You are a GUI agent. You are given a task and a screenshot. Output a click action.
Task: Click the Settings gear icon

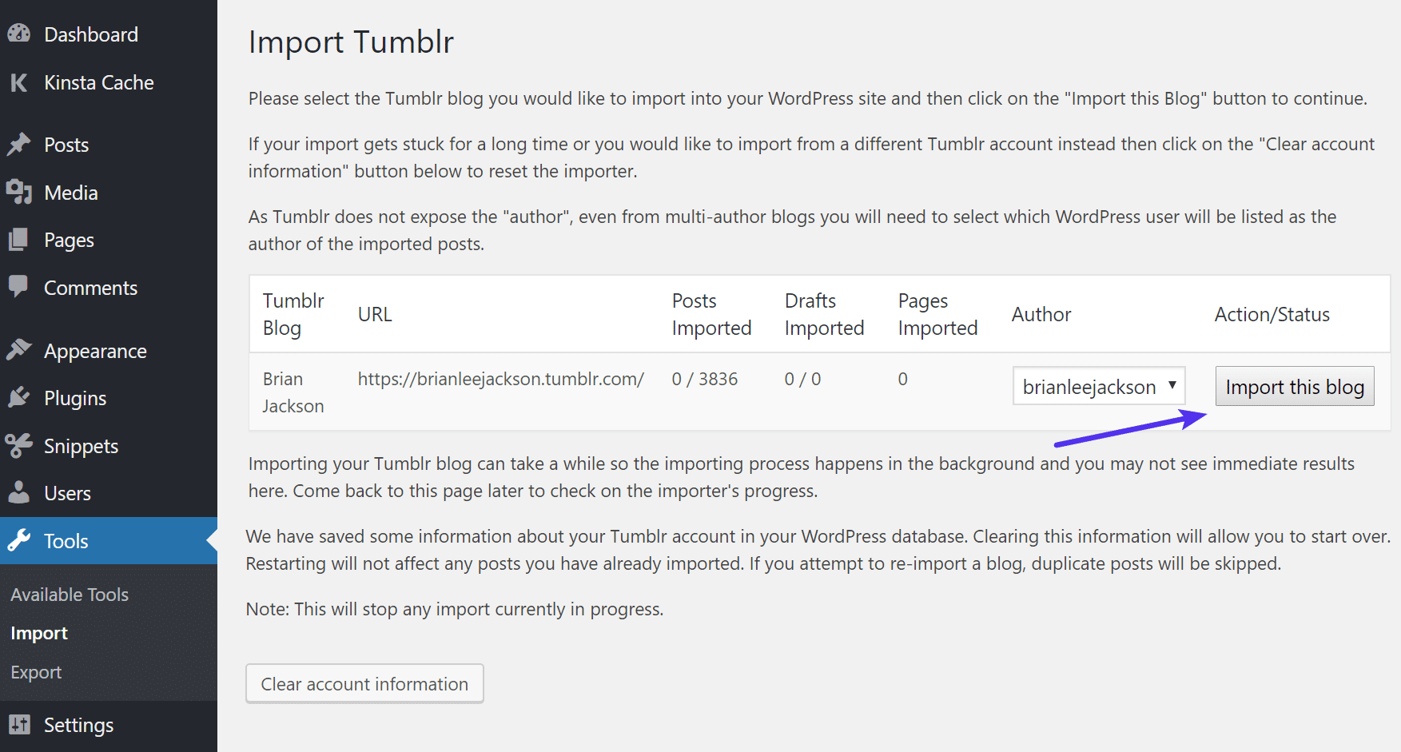click(x=20, y=725)
